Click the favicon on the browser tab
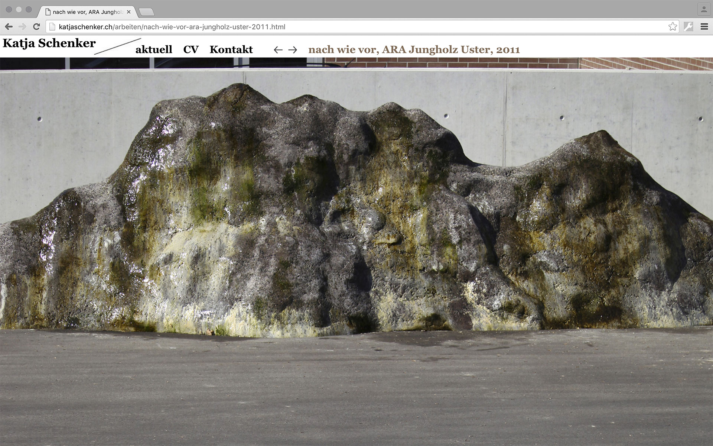713x446 pixels. click(47, 12)
